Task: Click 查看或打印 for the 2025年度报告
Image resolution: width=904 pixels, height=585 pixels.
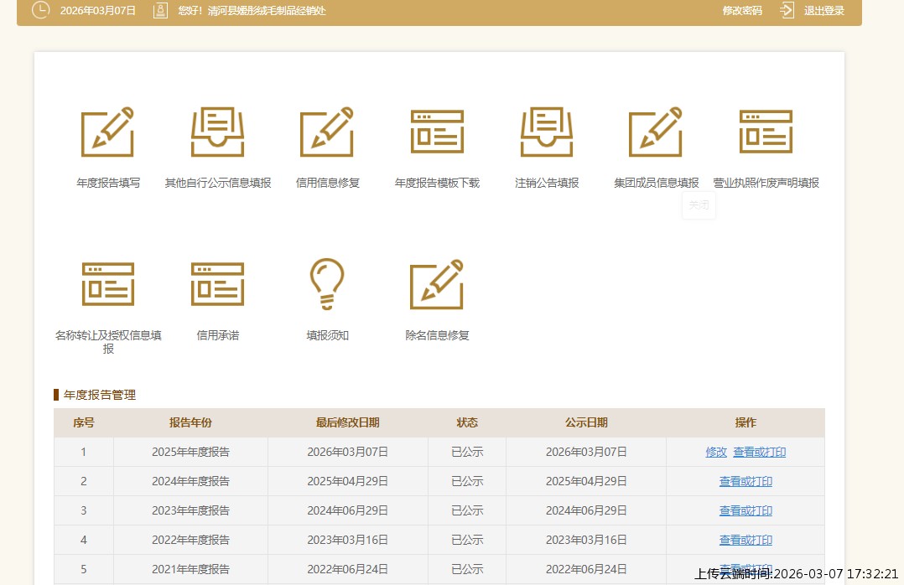Action: (759, 452)
